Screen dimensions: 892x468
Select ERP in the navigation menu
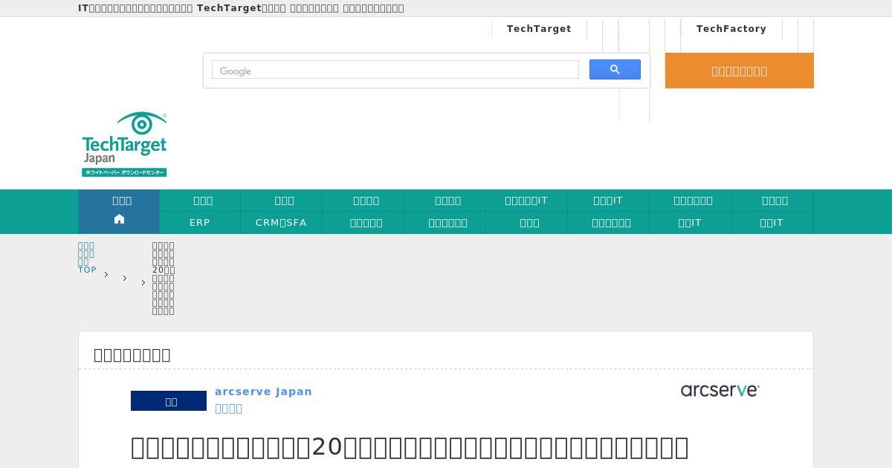pyautogui.click(x=200, y=223)
